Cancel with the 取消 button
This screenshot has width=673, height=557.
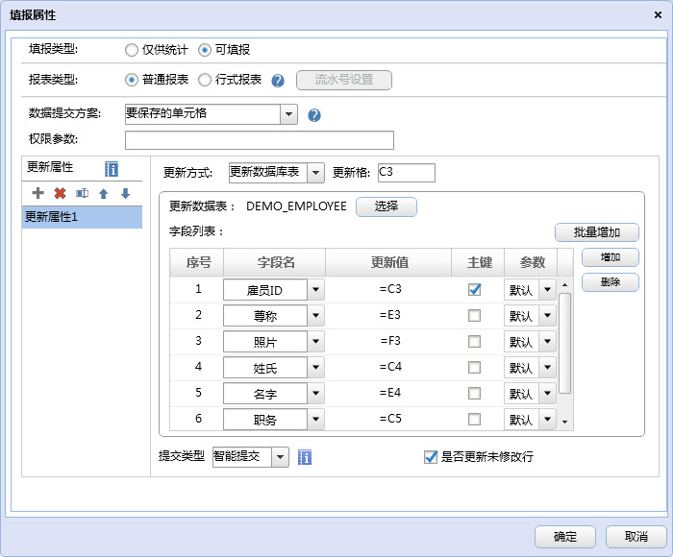(636, 537)
